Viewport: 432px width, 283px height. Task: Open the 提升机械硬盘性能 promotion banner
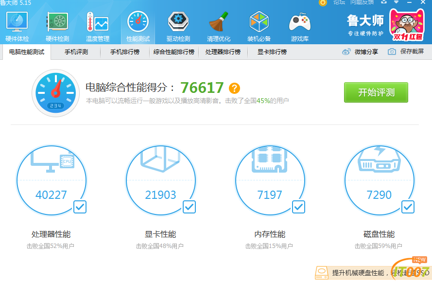pyautogui.click(x=373, y=273)
